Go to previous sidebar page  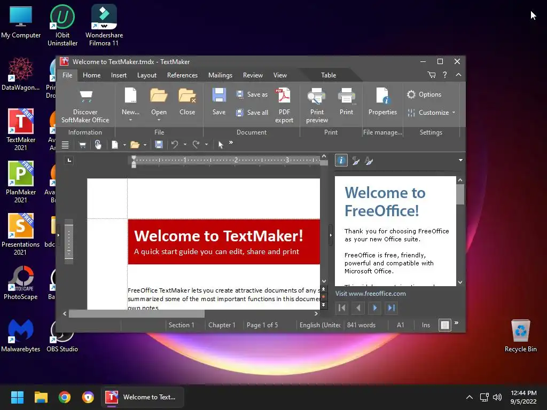(358, 308)
